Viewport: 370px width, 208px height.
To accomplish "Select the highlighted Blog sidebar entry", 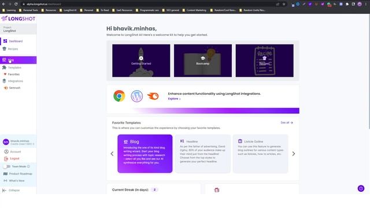I will (x=18, y=60).
